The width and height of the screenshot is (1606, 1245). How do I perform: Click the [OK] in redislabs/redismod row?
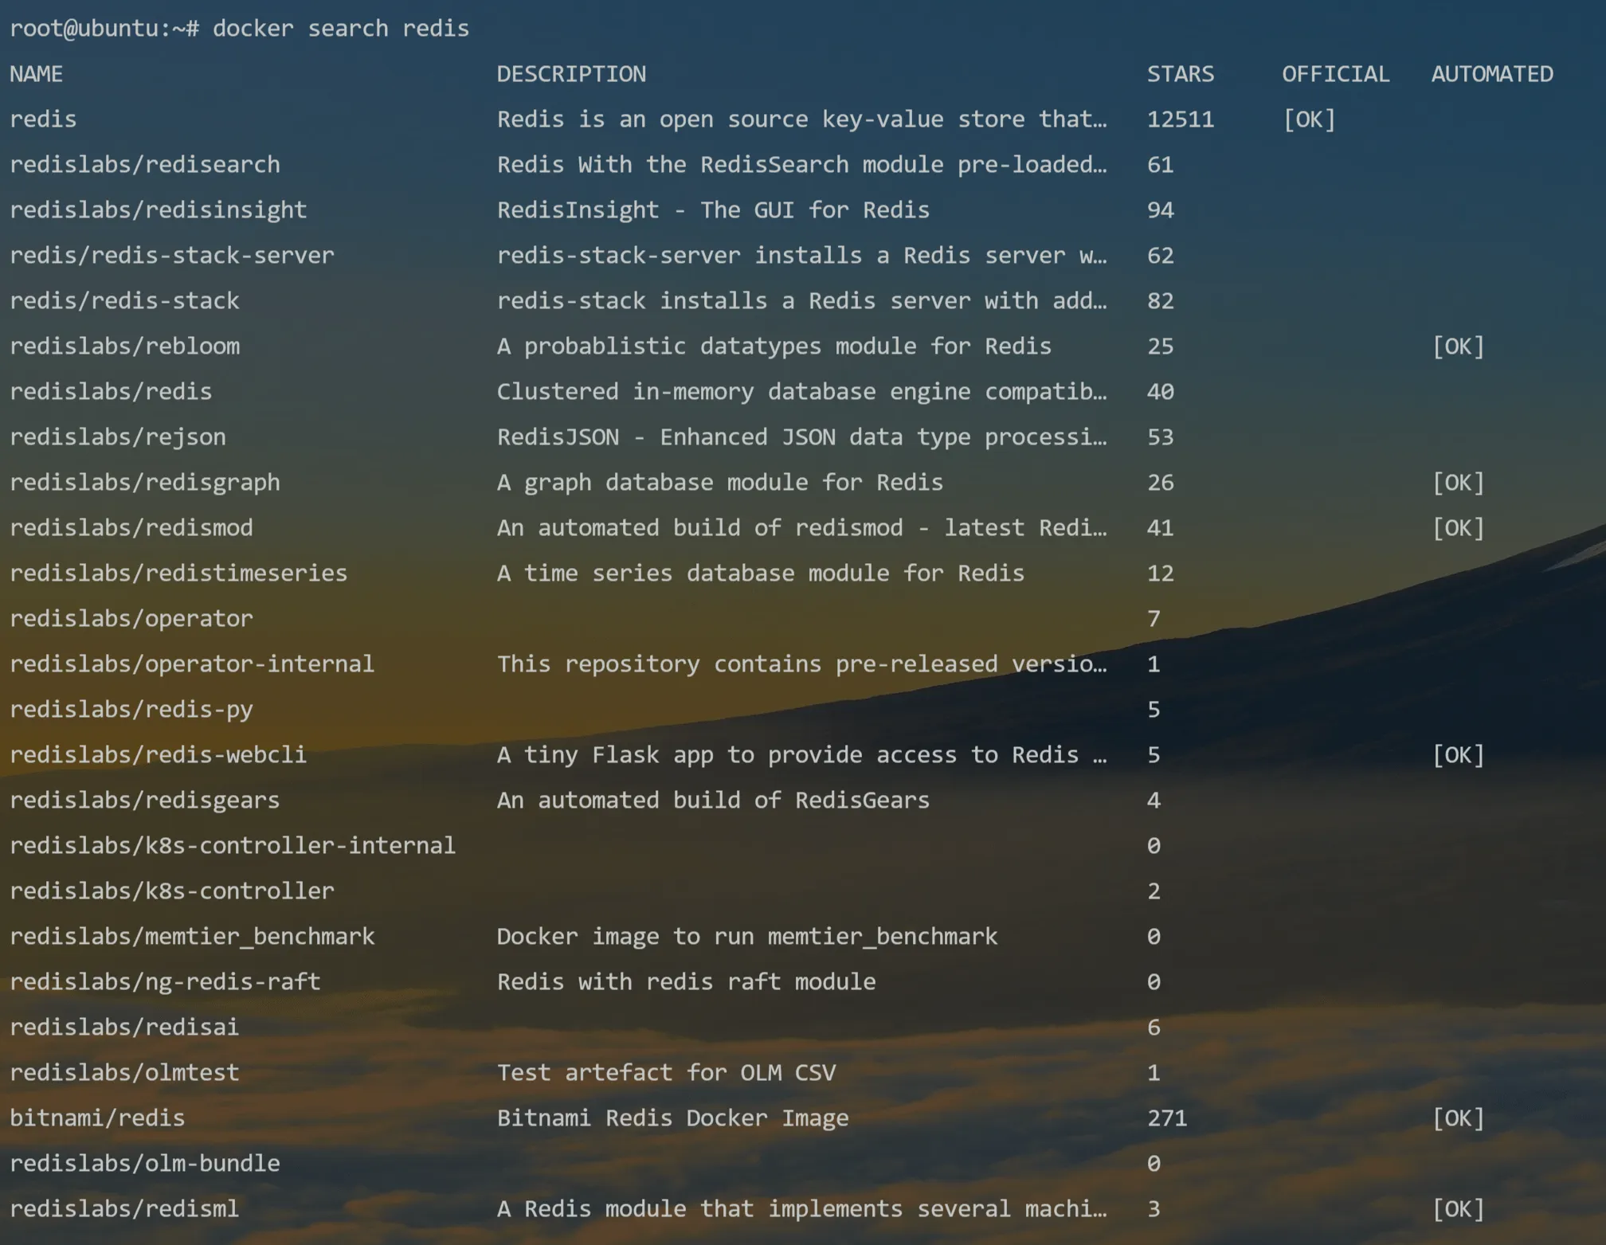(1459, 528)
